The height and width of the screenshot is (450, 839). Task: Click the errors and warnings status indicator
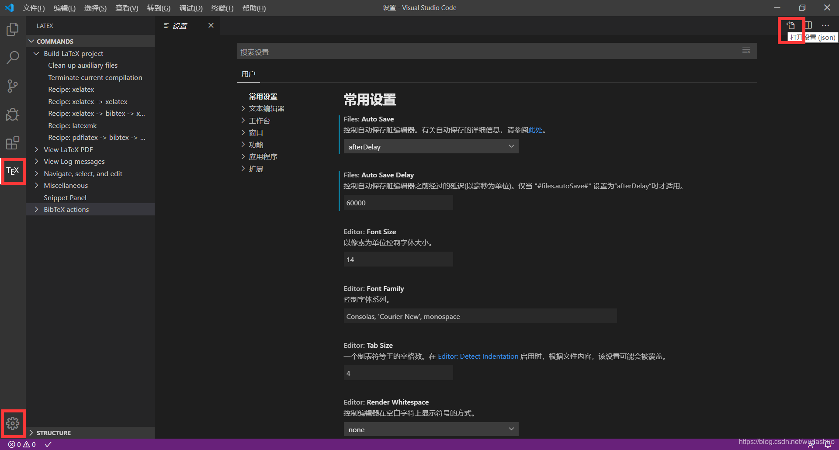click(x=22, y=444)
